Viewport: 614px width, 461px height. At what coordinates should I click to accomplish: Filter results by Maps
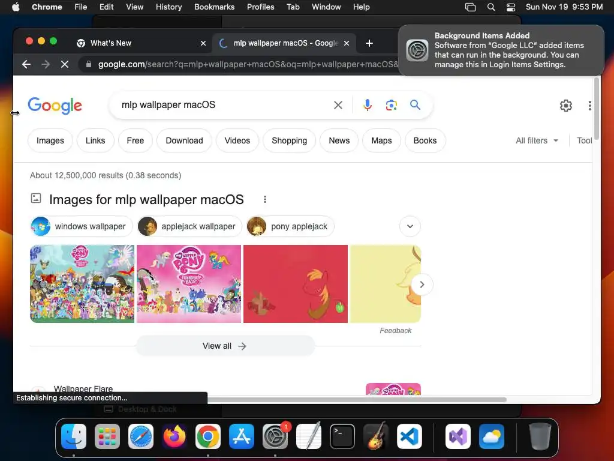(x=381, y=140)
